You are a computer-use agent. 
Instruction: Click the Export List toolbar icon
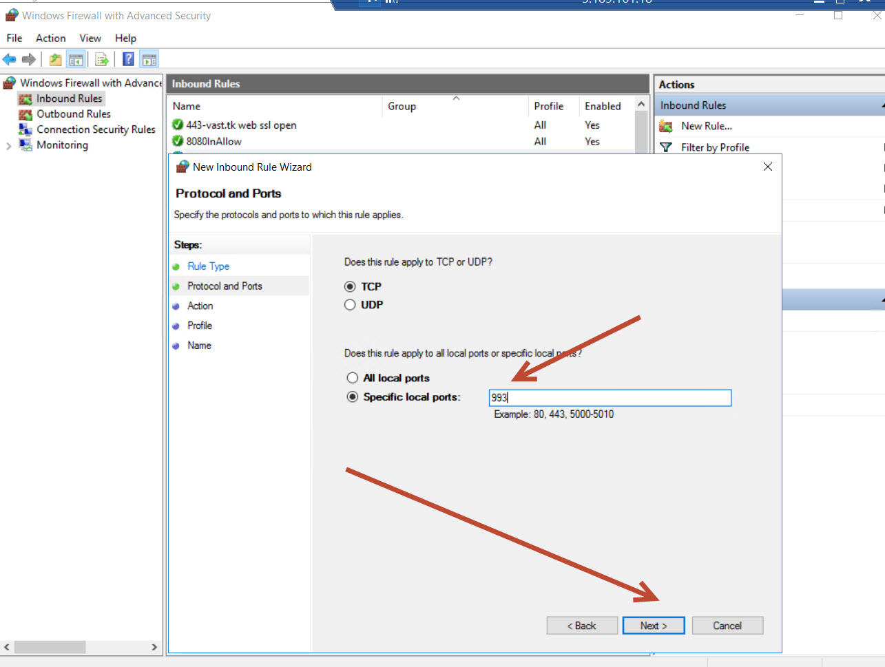click(102, 60)
